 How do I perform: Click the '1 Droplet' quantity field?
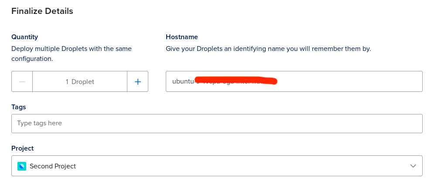(80, 81)
